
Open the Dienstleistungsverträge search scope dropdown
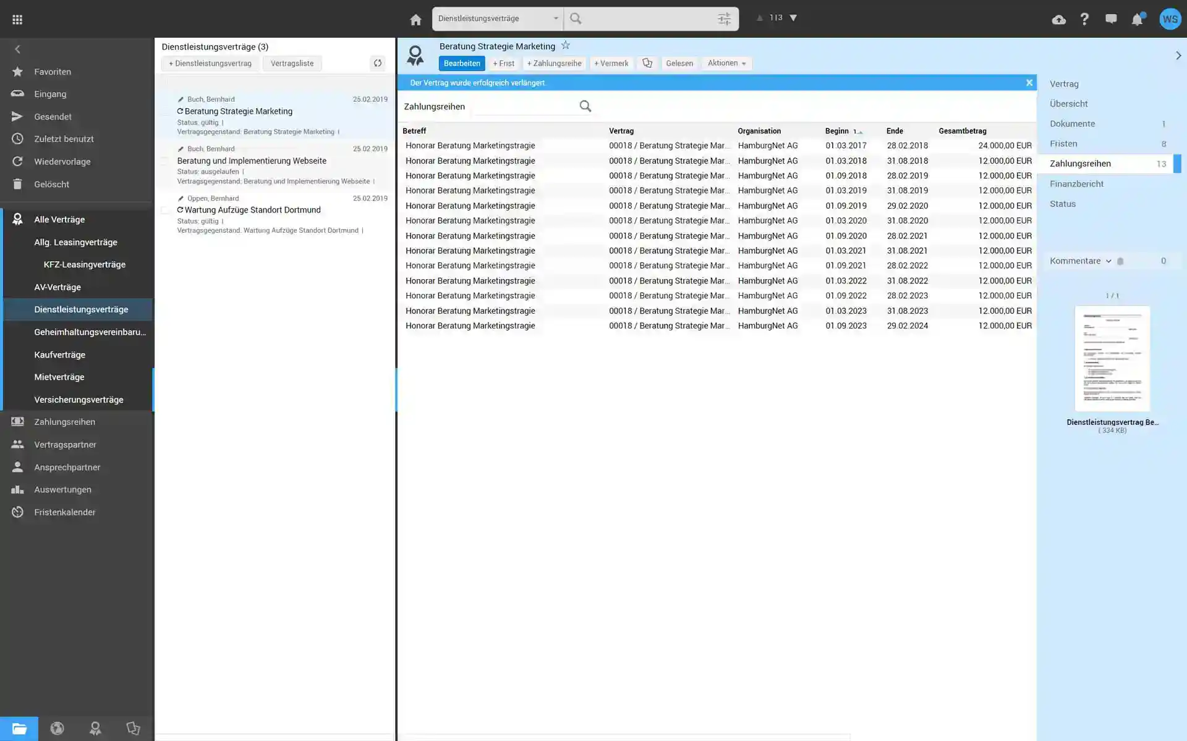click(497, 19)
